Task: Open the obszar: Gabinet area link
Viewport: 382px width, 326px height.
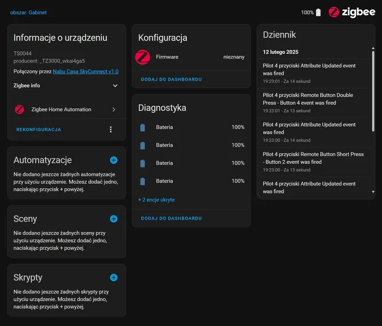Action: (x=28, y=12)
